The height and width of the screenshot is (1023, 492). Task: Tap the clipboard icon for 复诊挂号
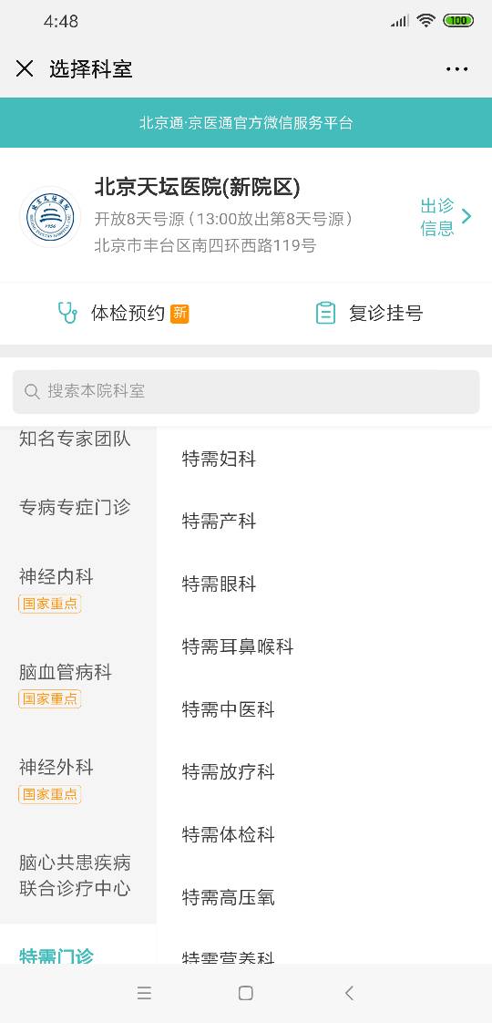325,313
